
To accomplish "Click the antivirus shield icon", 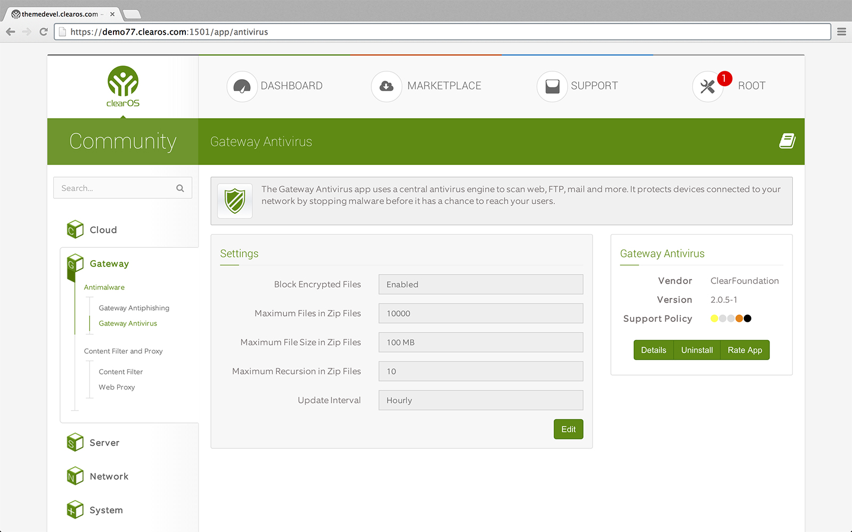I will 235,201.
